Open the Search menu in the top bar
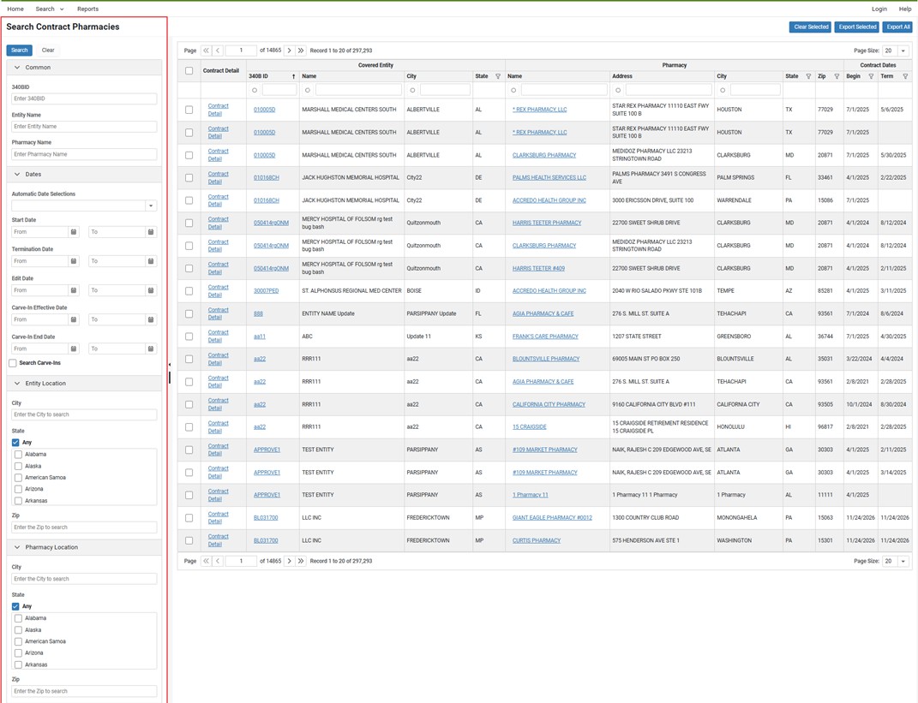 [49, 9]
